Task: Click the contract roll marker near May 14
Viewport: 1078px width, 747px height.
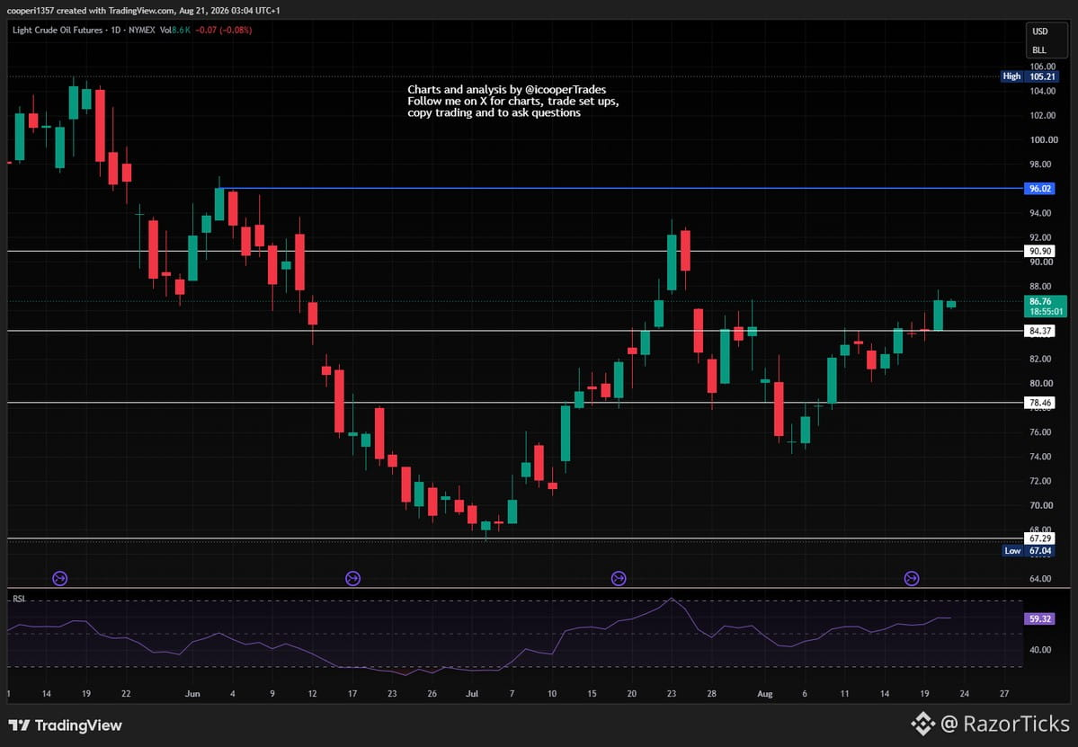Action: [60, 579]
